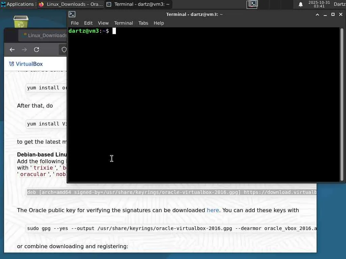Click 'or combine downloading and registering:' text

click(x=73, y=247)
